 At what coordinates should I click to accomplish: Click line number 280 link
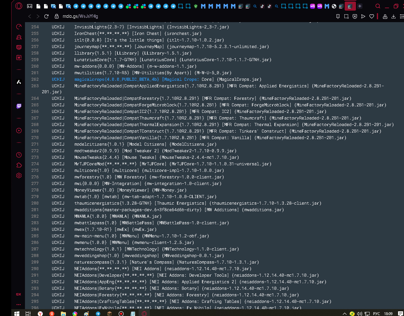tap(35, 203)
